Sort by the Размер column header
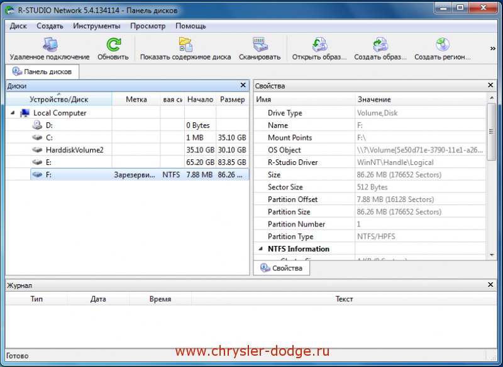Image resolution: width=503 pixels, height=367 pixels. click(x=232, y=99)
